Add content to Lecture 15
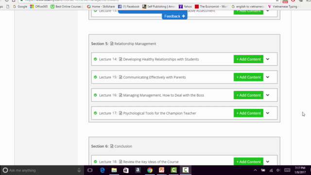The width and height of the screenshot is (311, 175). 248,77
